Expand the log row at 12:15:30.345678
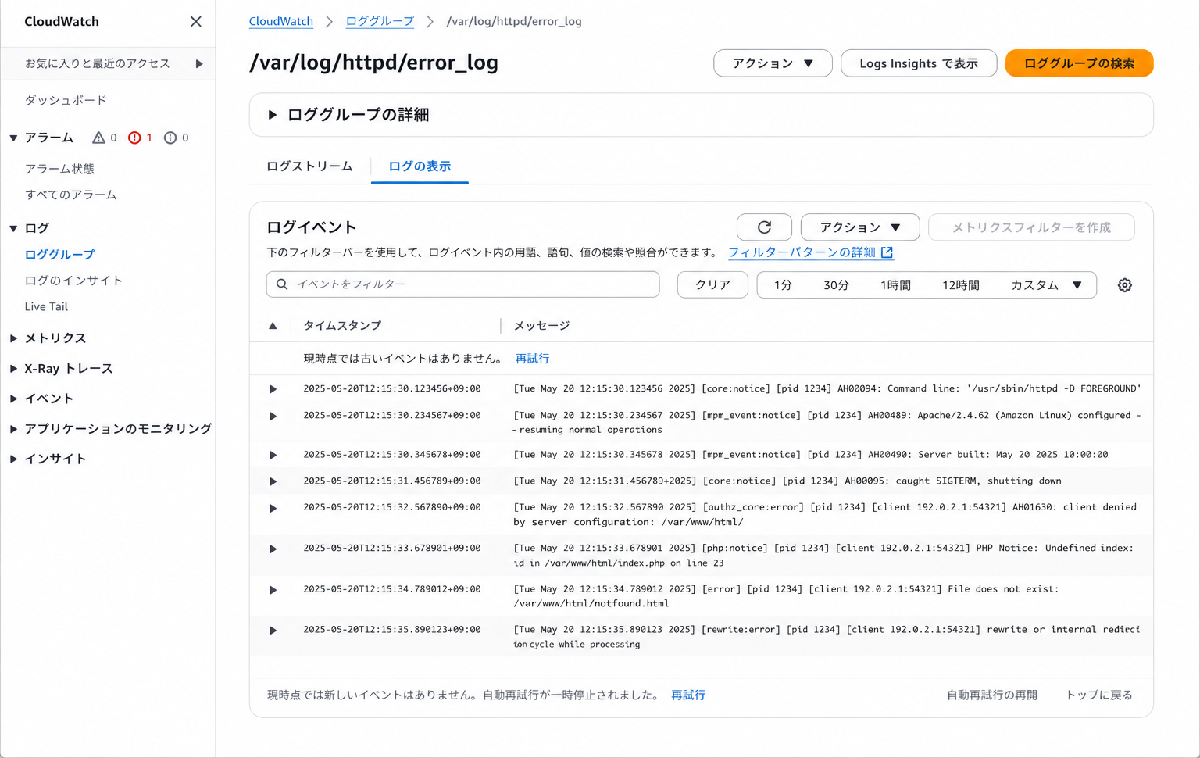The image size is (1200, 758). click(273, 455)
